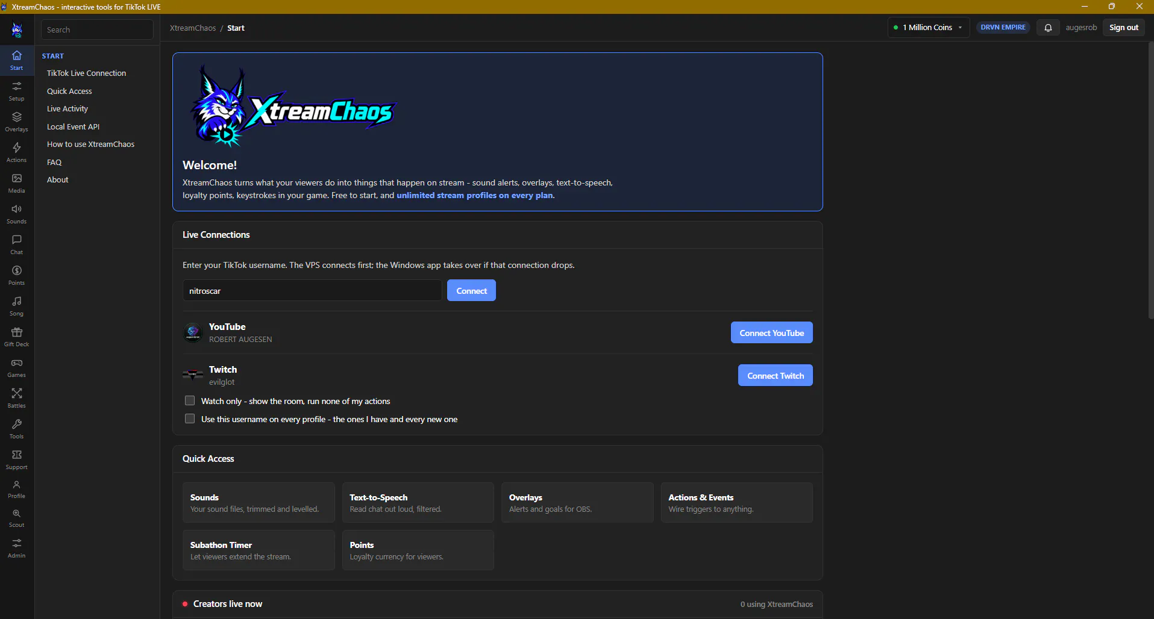This screenshot has height=619, width=1154.
Task: Open the Subathon Timer quick access card
Action: point(259,550)
